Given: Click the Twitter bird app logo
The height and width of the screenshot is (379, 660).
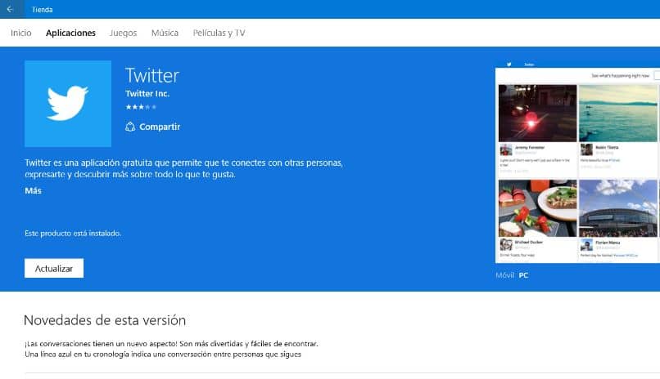Looking at the screenshot, I should click(x=68, y=104).
